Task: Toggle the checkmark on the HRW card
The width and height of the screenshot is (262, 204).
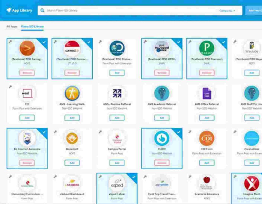Action: click(179, 42)
